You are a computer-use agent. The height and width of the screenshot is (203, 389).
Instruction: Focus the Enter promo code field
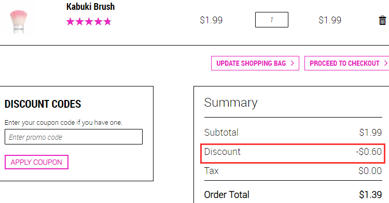point(74,137)
